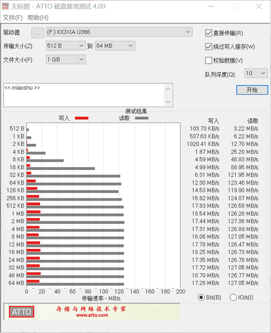Click the 3.22 MB/s read value
The image size is (271, 333).
[246, 128]
